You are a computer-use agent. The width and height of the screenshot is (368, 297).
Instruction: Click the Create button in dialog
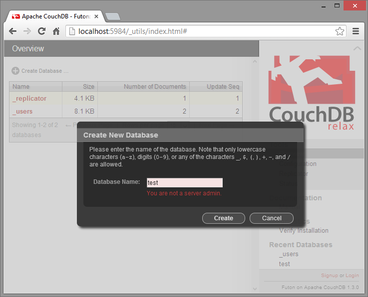[223, 218]
